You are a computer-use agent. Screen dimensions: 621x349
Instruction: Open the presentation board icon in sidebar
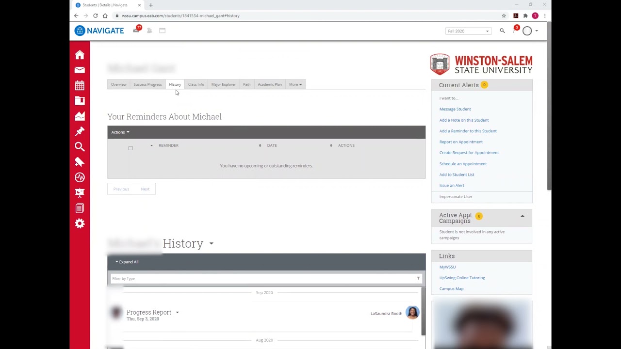click(x=80, y=192)
